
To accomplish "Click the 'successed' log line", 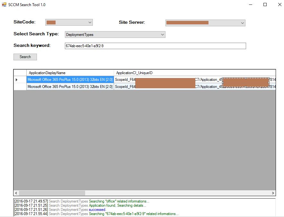I will click(60, 210).
